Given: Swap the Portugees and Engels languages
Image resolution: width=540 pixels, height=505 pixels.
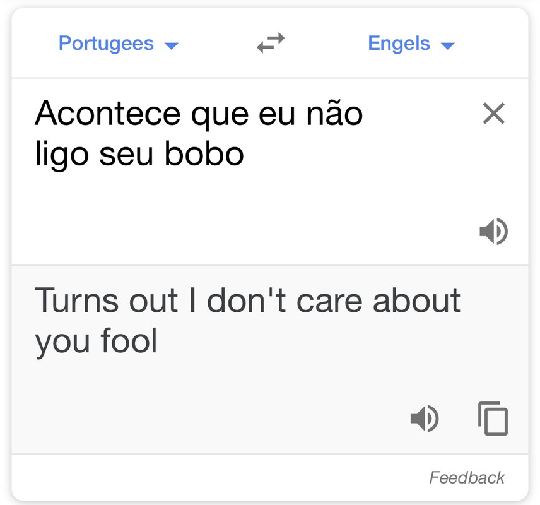Looking at the screenshot, I should (271, 43).
